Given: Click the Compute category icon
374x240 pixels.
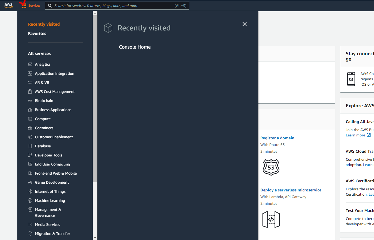Looking at the screenshot, I should tap(30, 119).
